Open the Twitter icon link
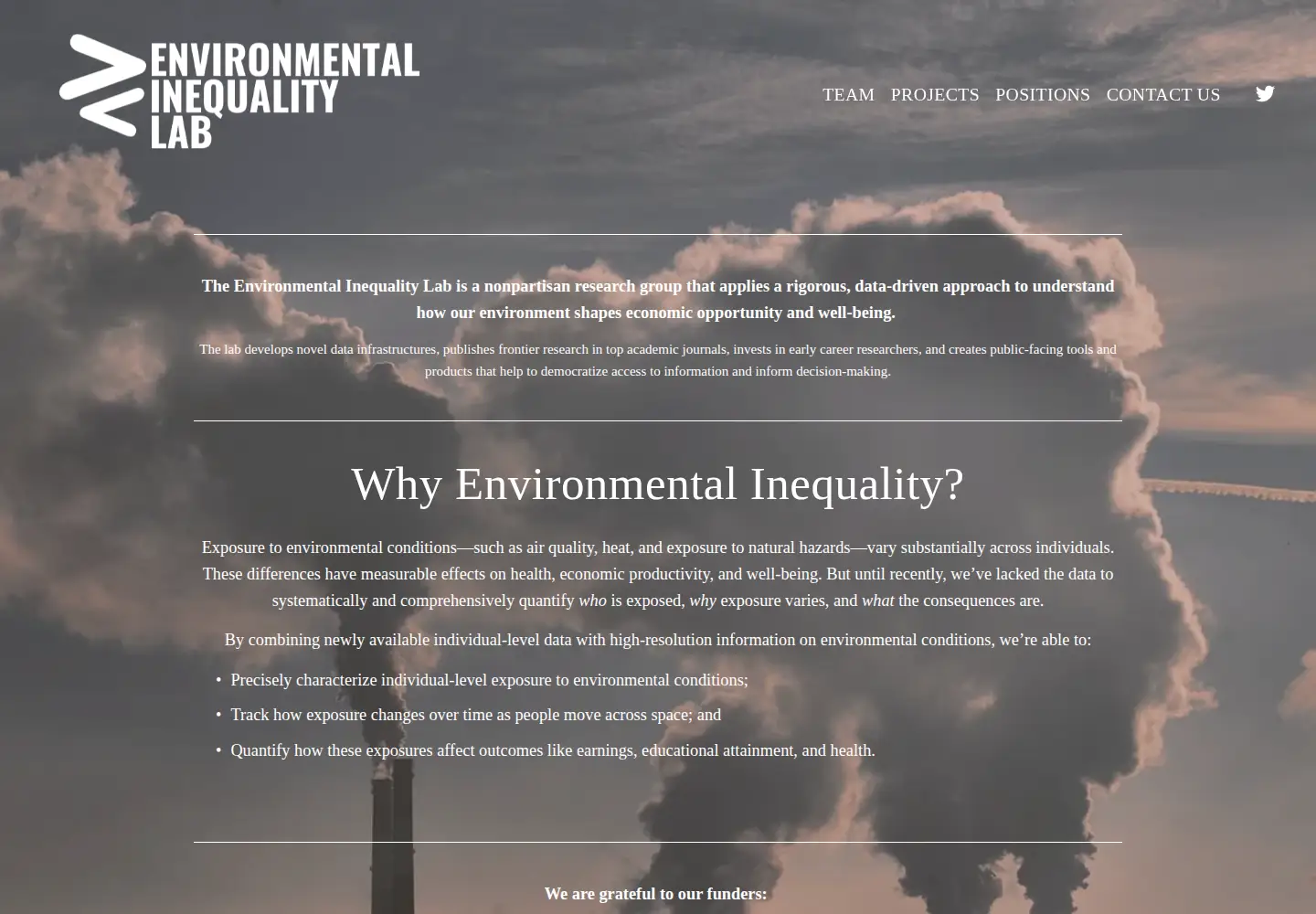Screen dimensions: 1316x914 [x=1265, y=94]
